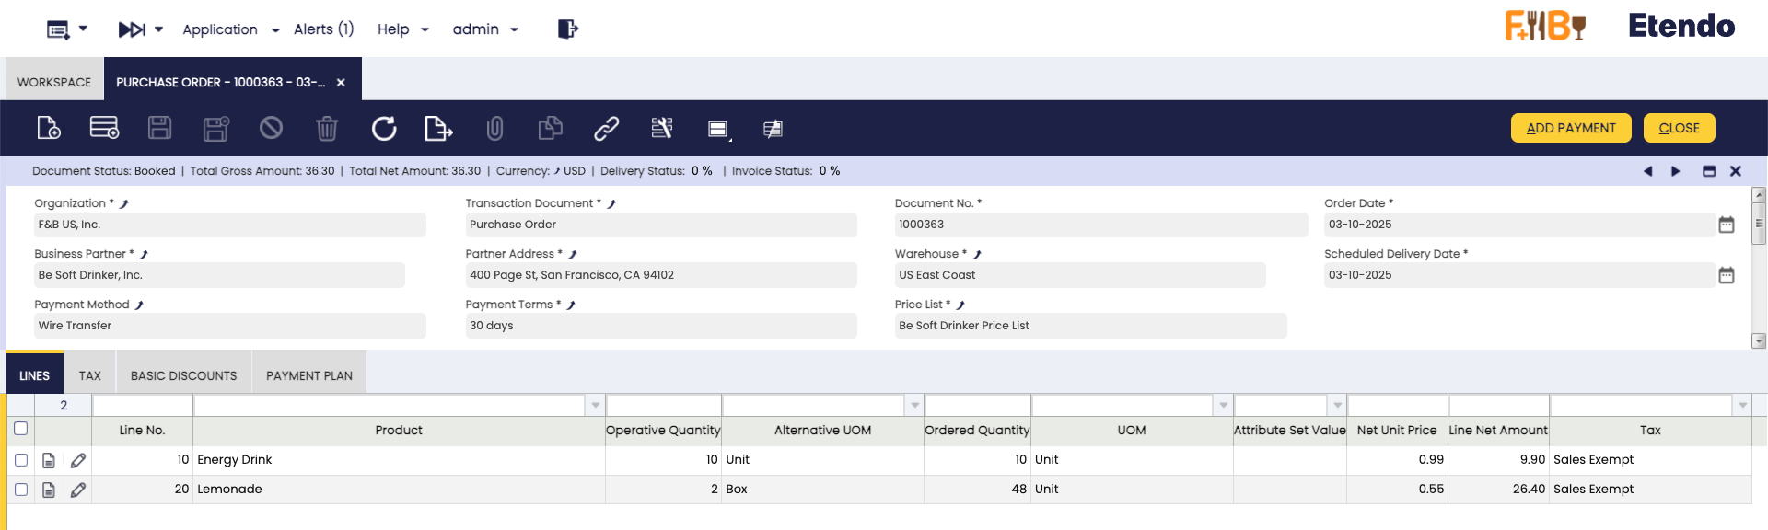
Task: Click pencil edit icon for Lemonade line
Action: [78, 490]
